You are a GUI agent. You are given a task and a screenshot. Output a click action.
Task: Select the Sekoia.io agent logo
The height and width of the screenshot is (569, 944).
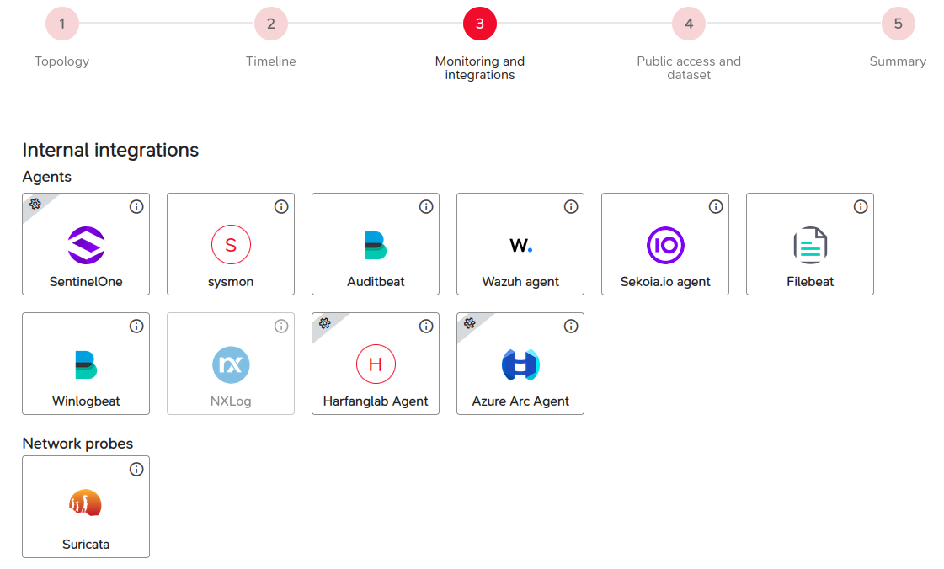pos(665,245)
